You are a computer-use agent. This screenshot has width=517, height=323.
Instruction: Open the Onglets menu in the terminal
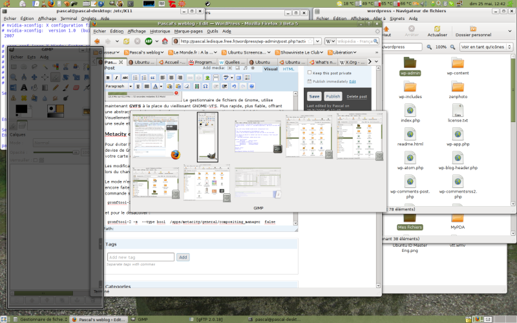tap(89, 19)
